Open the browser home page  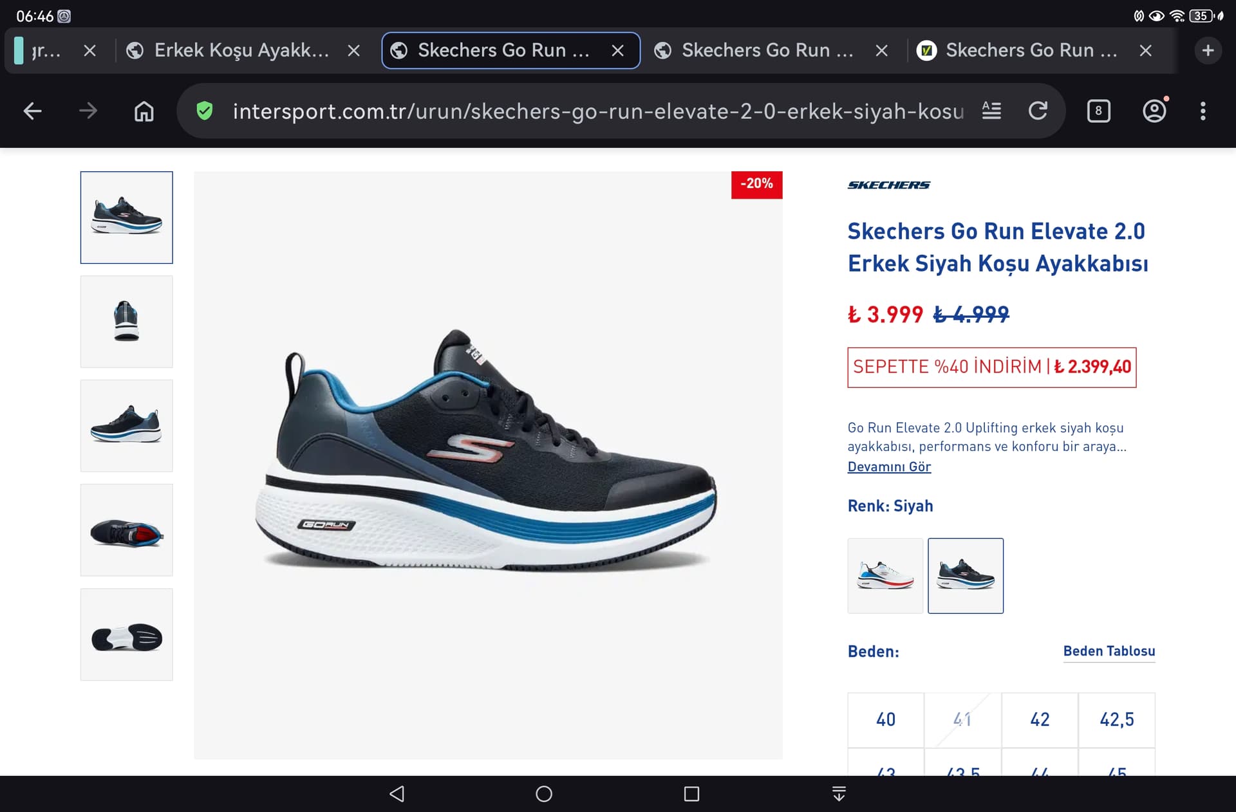click(144, 111)
